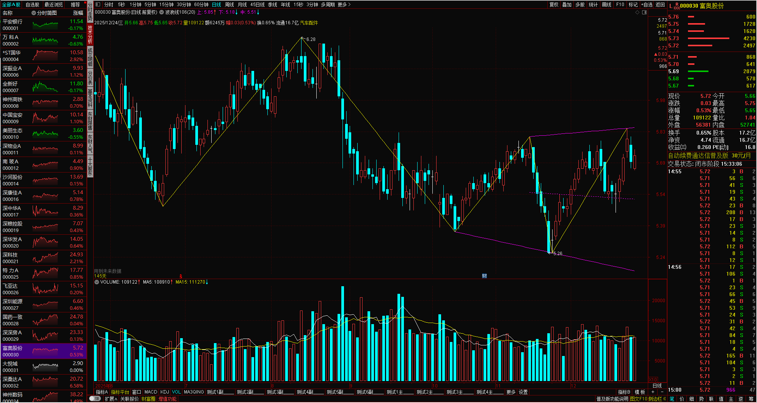This screenshot has height=403, width=757.
Task: Switch to 5分钟 period
Action: [x=150, y=5]
